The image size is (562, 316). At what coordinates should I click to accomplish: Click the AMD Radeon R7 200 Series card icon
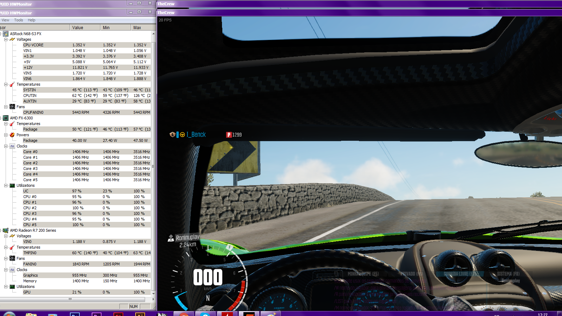pos(6,230)
